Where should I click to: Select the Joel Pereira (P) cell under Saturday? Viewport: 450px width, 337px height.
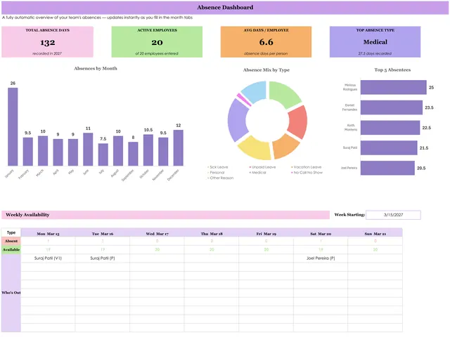click(321, 258)
